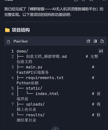Insert code block at cursor icon
The height and width of the screenshot is (130, 108).
click(x=95, y=41)
